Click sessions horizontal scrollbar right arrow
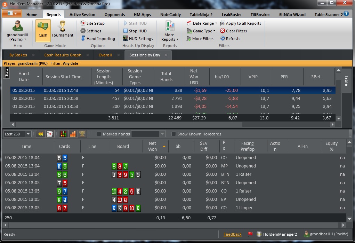The height and width of the screenshot is (243, 355). [x=332, y=124]
